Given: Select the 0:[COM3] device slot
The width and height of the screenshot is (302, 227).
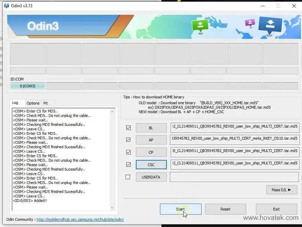Looking at the screenshot, I should coord(28,86).
